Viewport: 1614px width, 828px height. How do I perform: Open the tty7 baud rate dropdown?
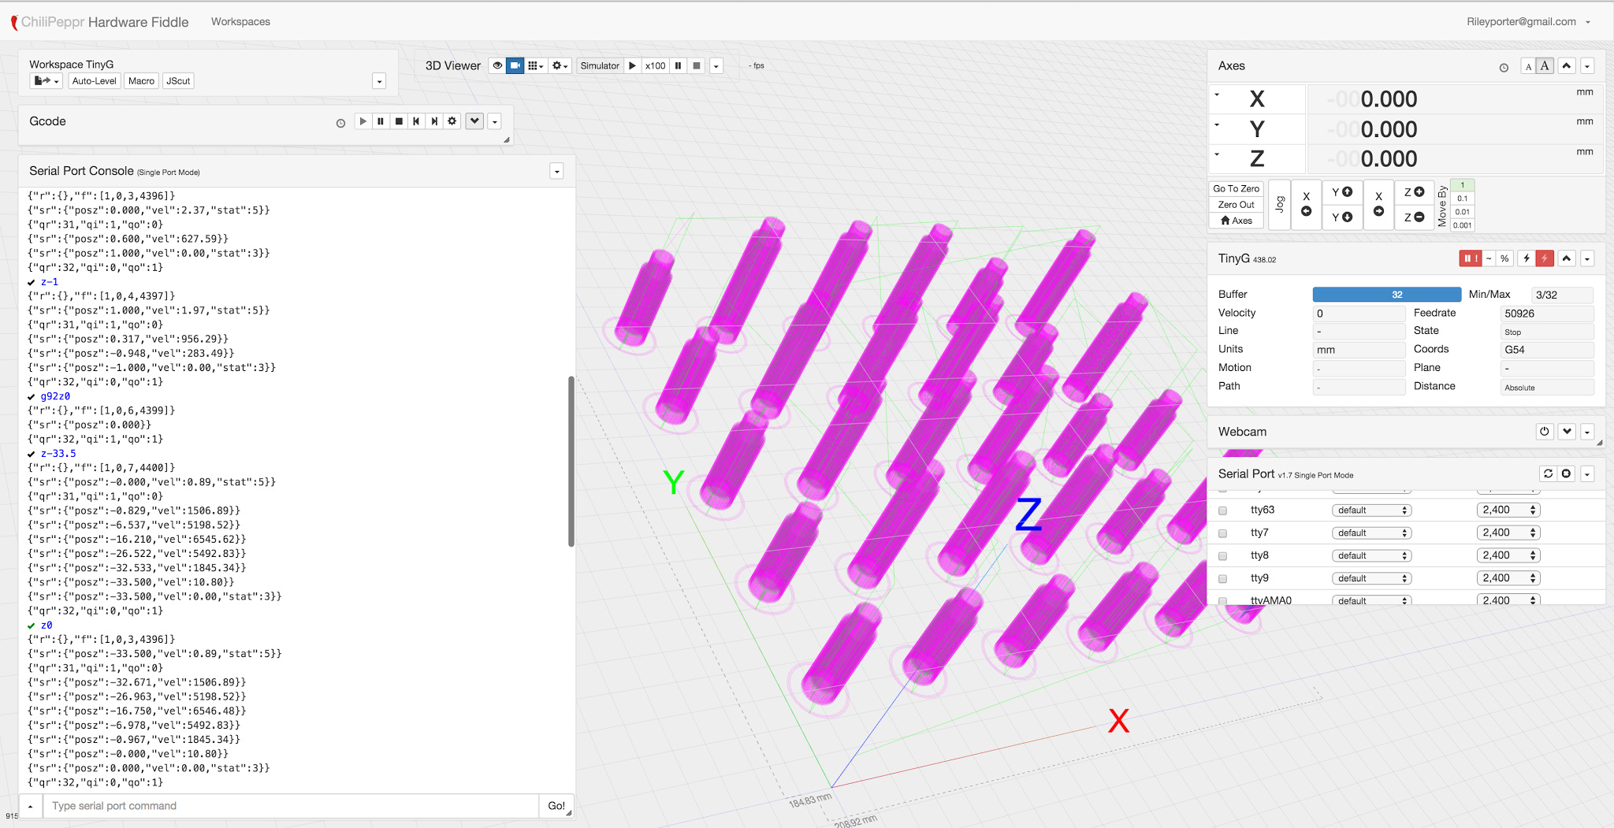(x=1508, y=533)
